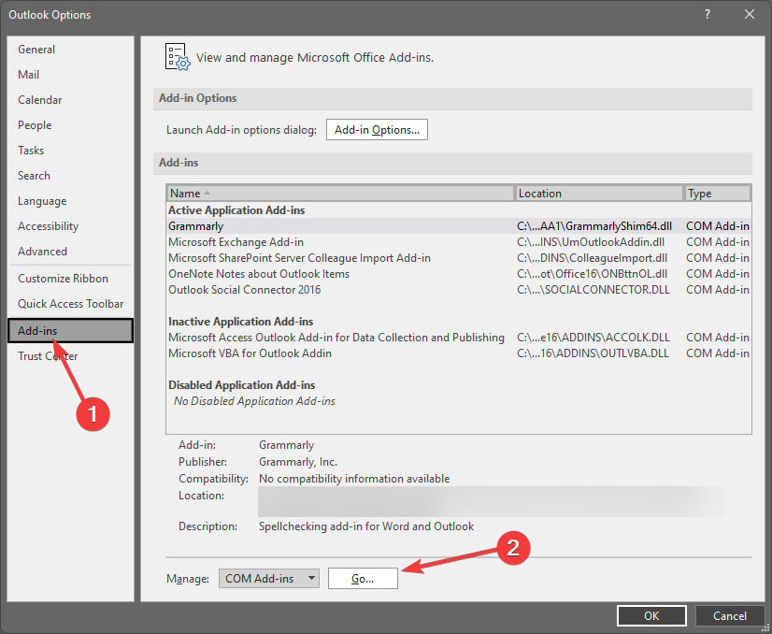Click the Cancel button
This screenshot has width=772, height=634.
[x=730, y=616]
